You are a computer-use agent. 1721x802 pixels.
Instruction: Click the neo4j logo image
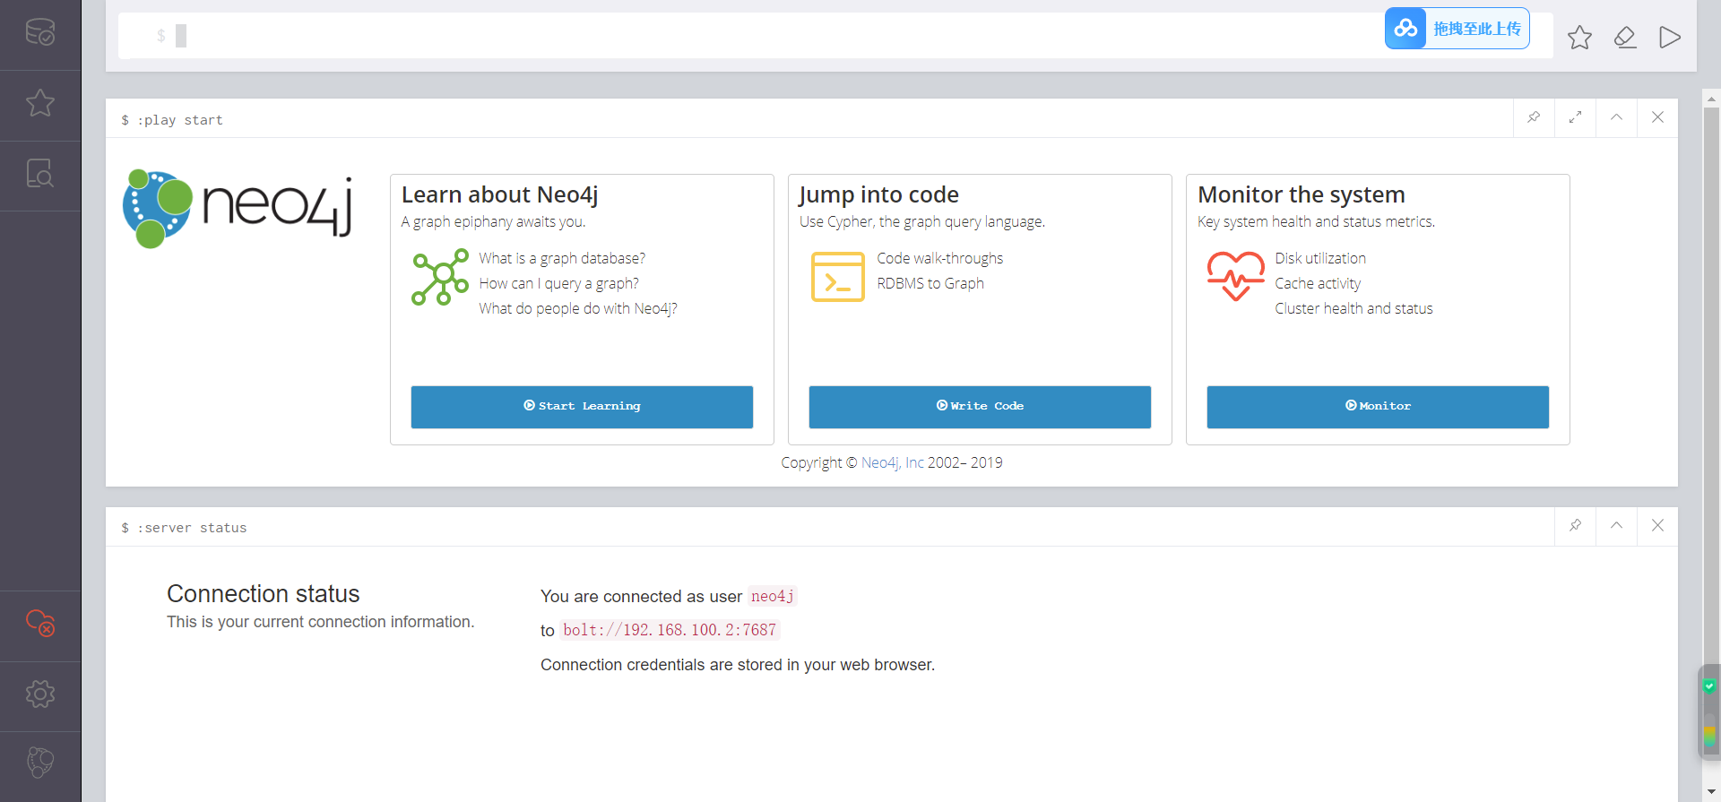click(238, 208)
